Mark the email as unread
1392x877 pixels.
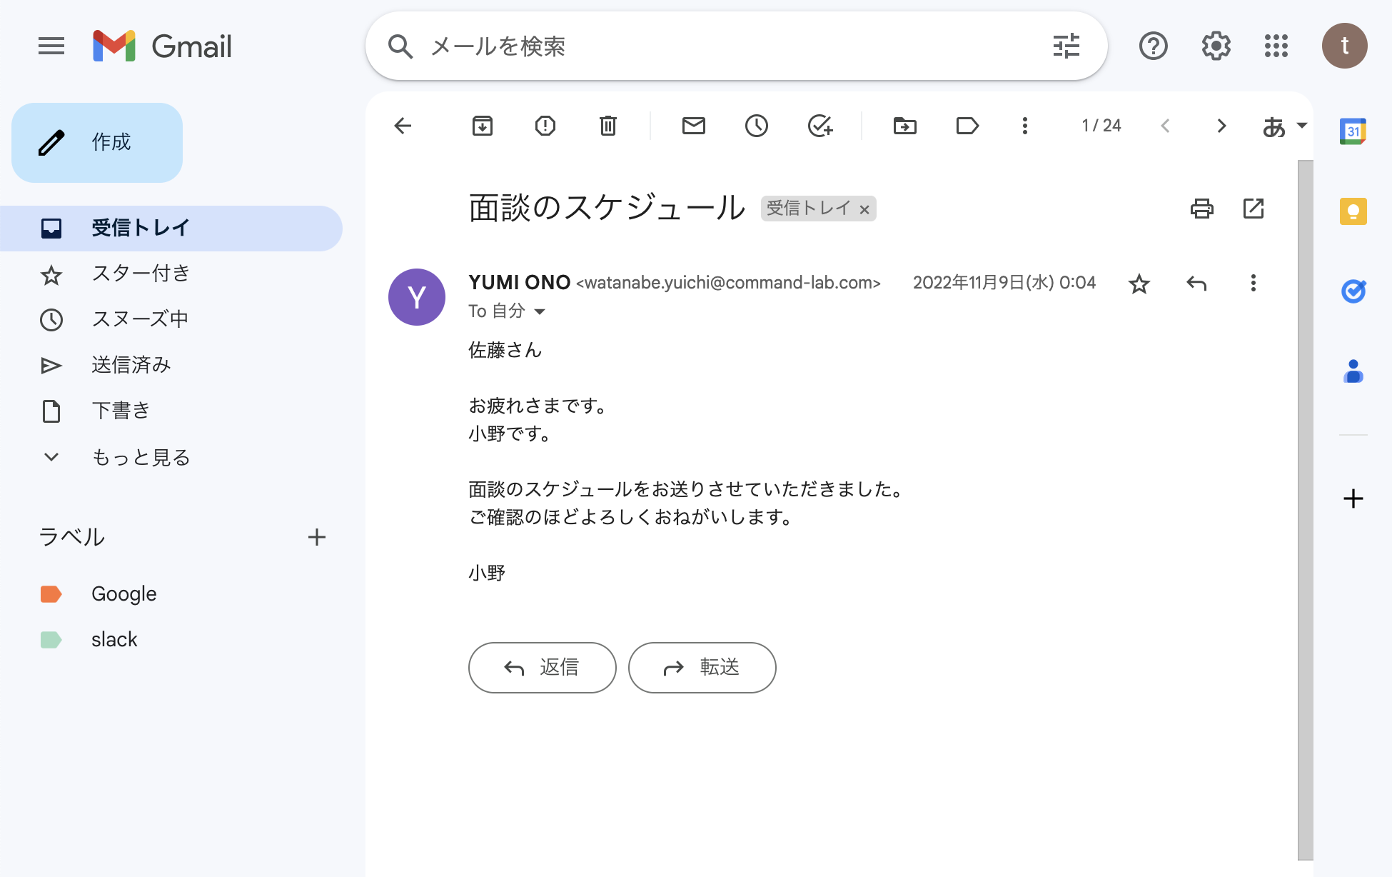(x=694, y=126)
